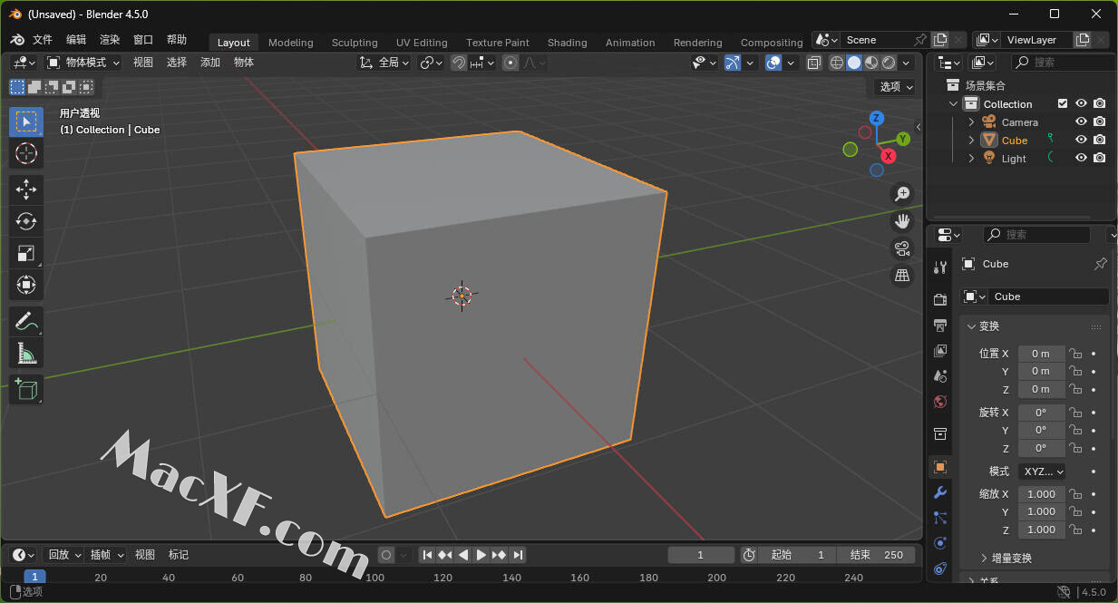Open the Scene properties tab
This screenshot has width=1118, height=603.
940,375
